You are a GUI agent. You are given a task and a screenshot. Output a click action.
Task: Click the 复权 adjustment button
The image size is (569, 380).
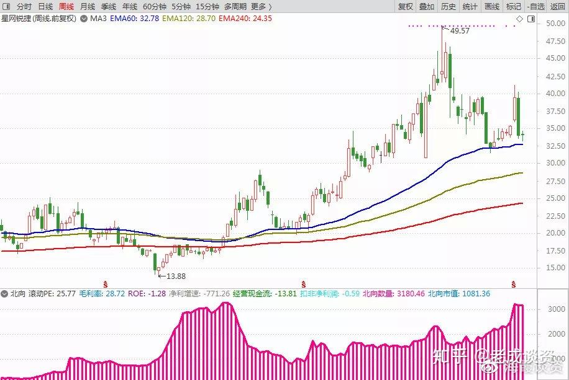coord(406,7)
